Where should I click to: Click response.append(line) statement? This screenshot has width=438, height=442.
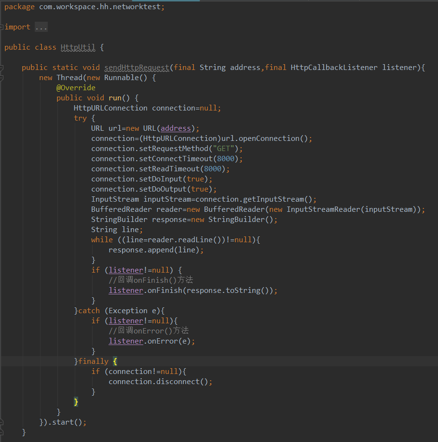[x=156, y=250]
